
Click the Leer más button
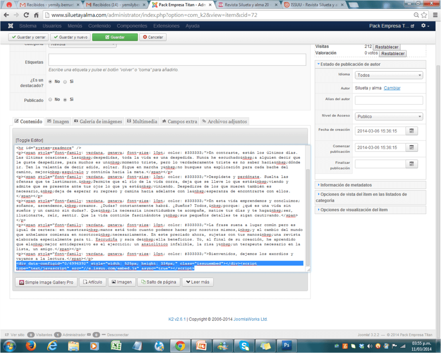pyautogui.click(x=198, y=282)
